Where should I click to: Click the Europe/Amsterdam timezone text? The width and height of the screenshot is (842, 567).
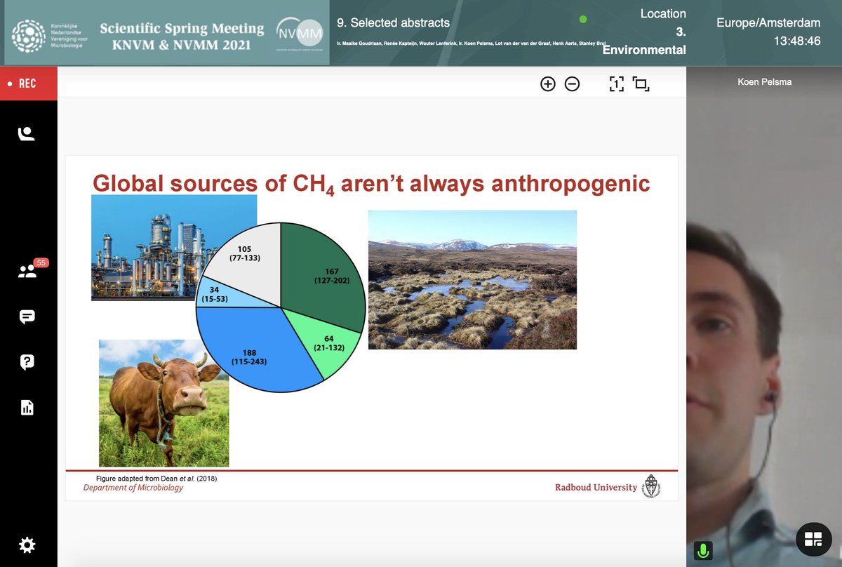(768, 22)
